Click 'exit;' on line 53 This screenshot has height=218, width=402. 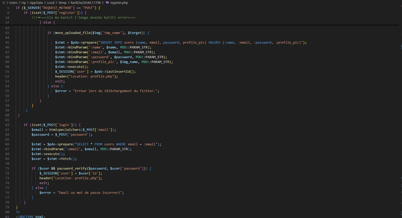click(x=60, y=81)
